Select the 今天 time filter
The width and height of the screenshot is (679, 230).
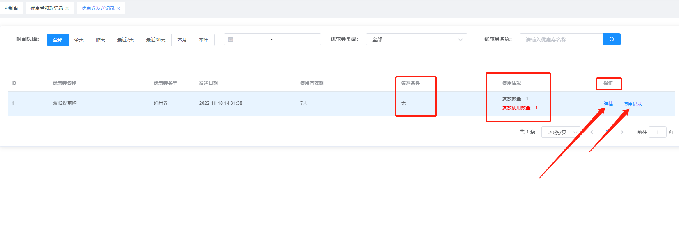tap(79, 40)
